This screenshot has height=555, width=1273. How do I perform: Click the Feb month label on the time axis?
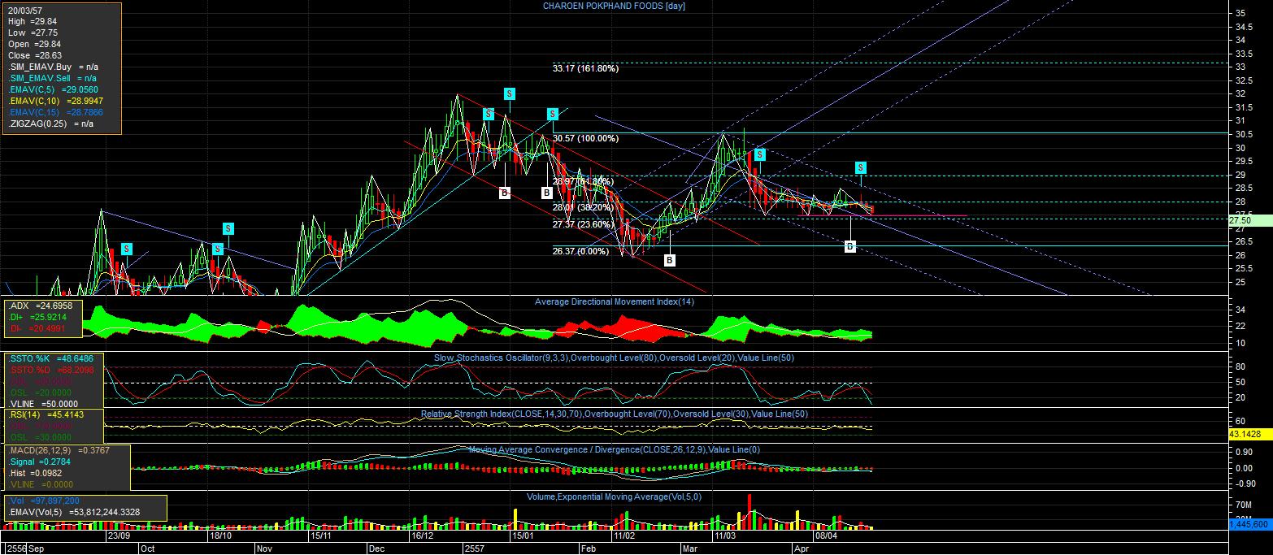588,548
